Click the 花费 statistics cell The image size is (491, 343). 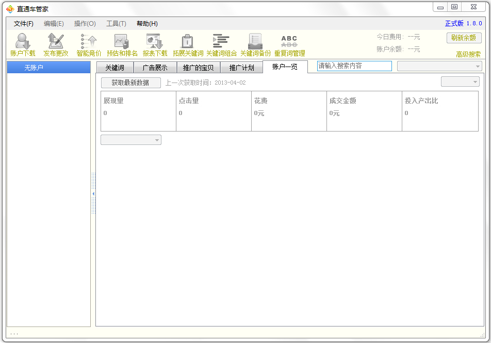pos(289,111)
